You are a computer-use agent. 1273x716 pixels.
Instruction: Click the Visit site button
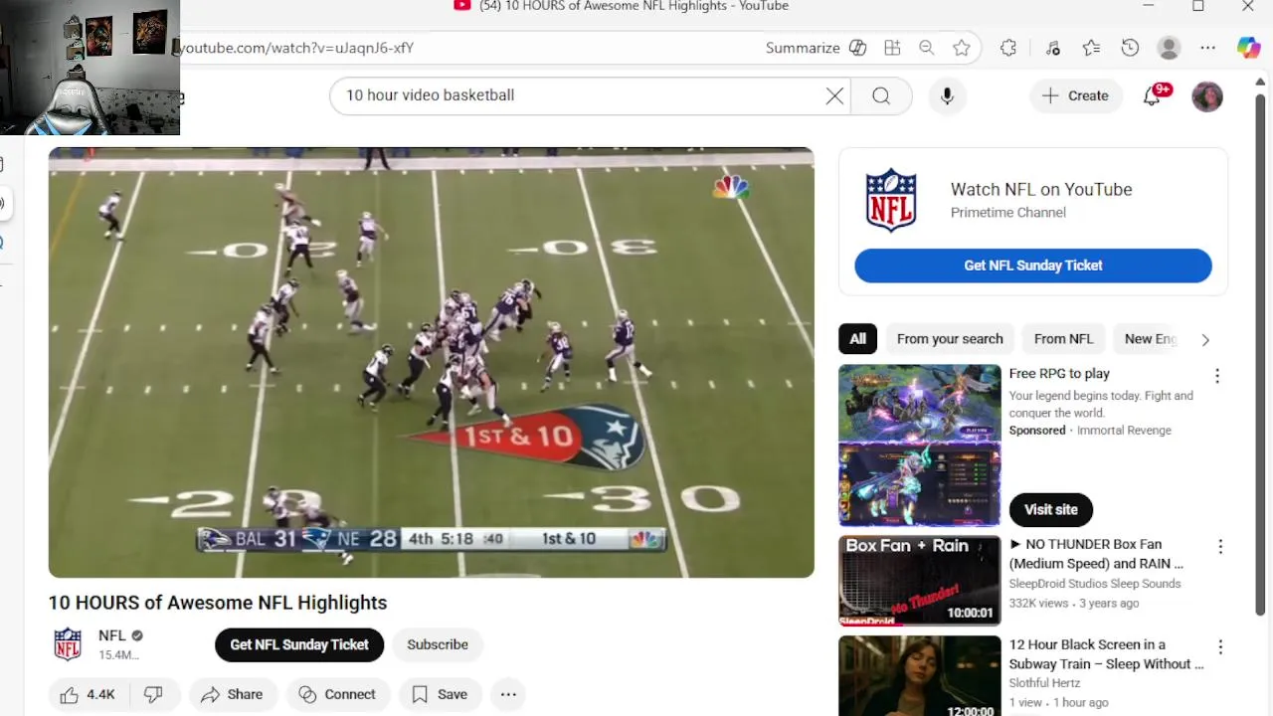click(1051, 509)
